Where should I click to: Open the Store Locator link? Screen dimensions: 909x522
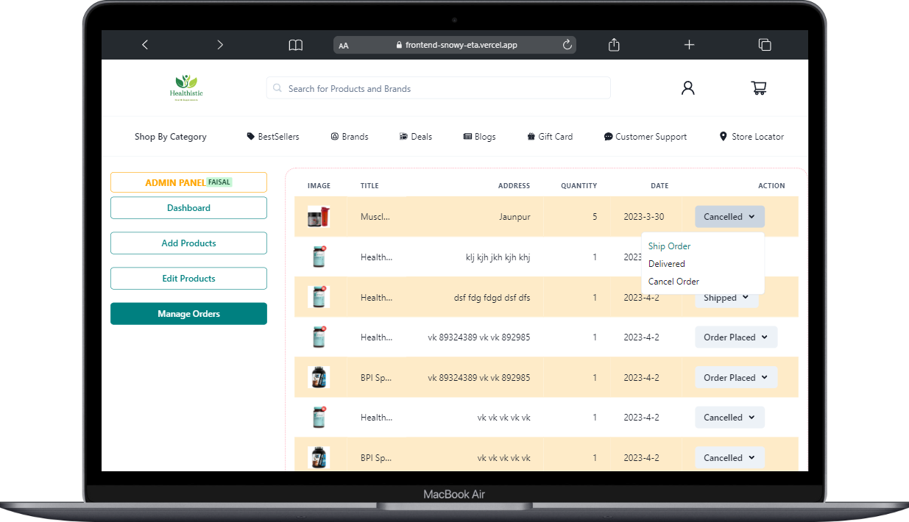point(751,137)
